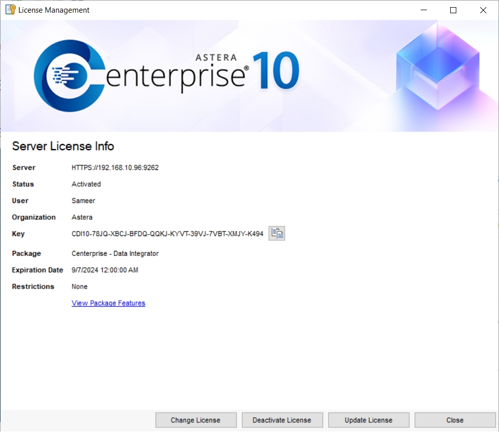Click the Restrictions label
The image size is (499, 432).
click(33, 286)
